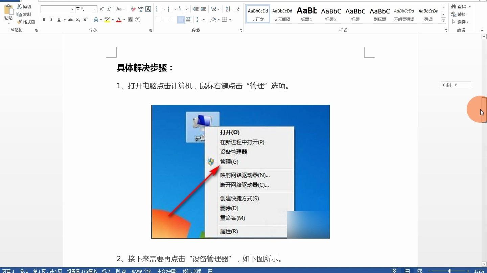
Task: Click the zoom slider in the status bar
Action: (x=449, y=271)
